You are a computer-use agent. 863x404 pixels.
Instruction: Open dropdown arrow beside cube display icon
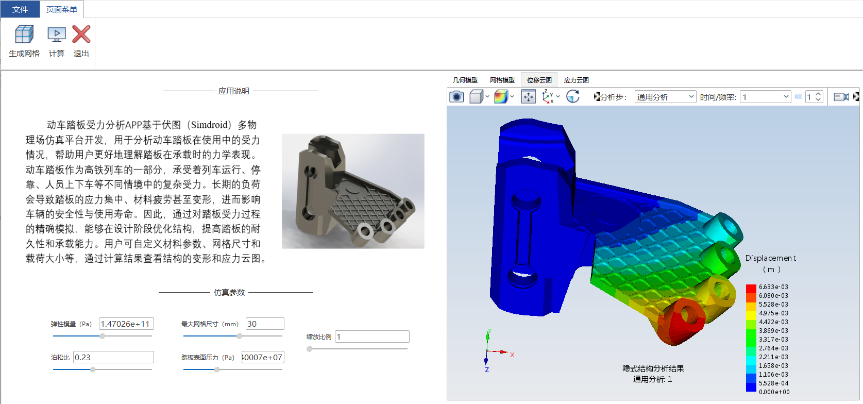(x=487, y=97)
